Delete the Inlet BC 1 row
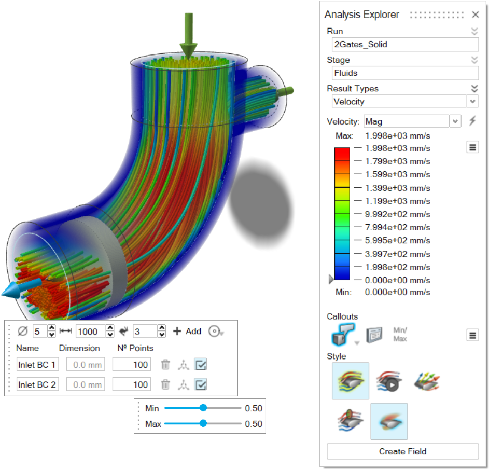The image size is (489, 469). (165, 365)
